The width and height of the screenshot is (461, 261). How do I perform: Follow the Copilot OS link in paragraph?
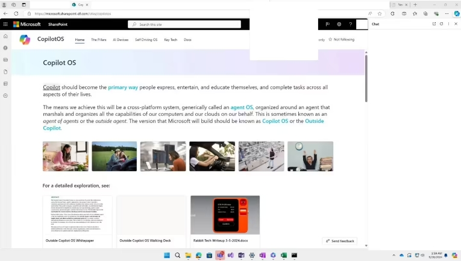pyautogui.click(x=275, y=121)
